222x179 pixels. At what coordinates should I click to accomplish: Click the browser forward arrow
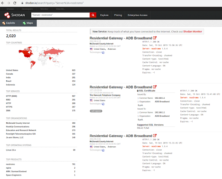9,3
